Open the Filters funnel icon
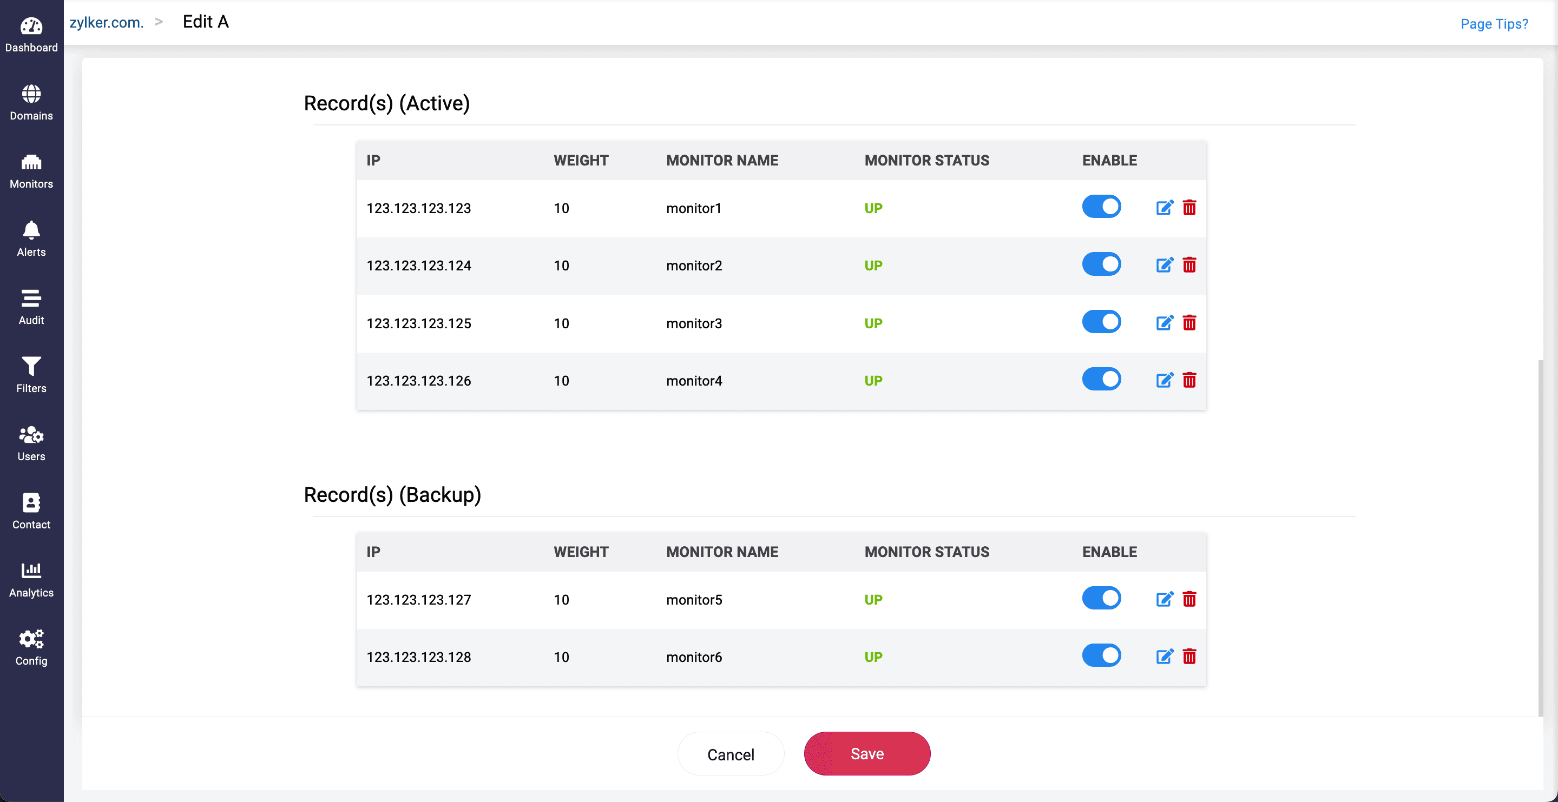 [31, 375]
